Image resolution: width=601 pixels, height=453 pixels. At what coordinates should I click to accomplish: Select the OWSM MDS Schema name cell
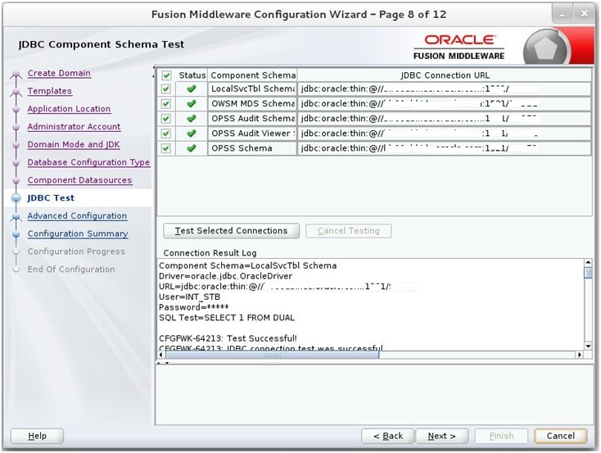point(252,104)
